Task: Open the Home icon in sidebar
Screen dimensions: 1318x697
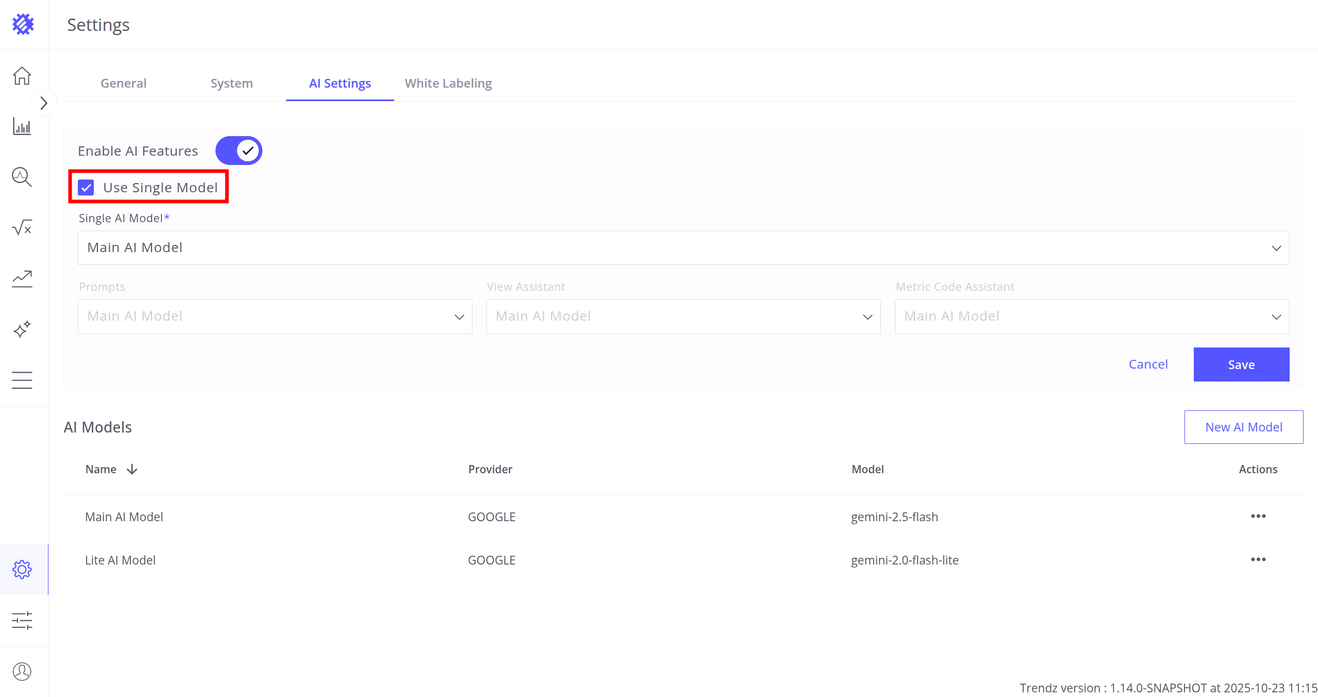Action: (x=22, y=76)
